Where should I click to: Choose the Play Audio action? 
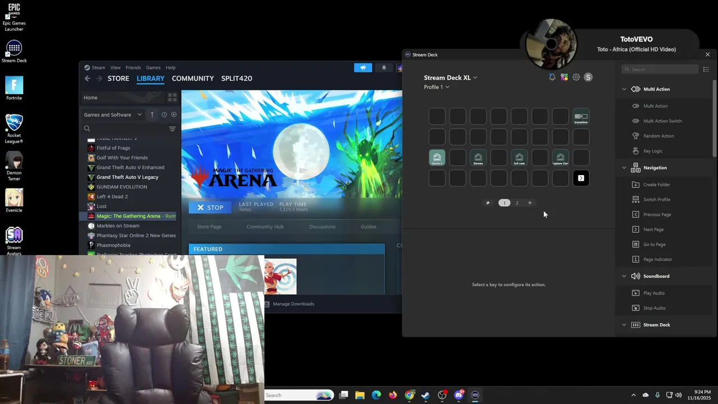[x=653, y=293]
